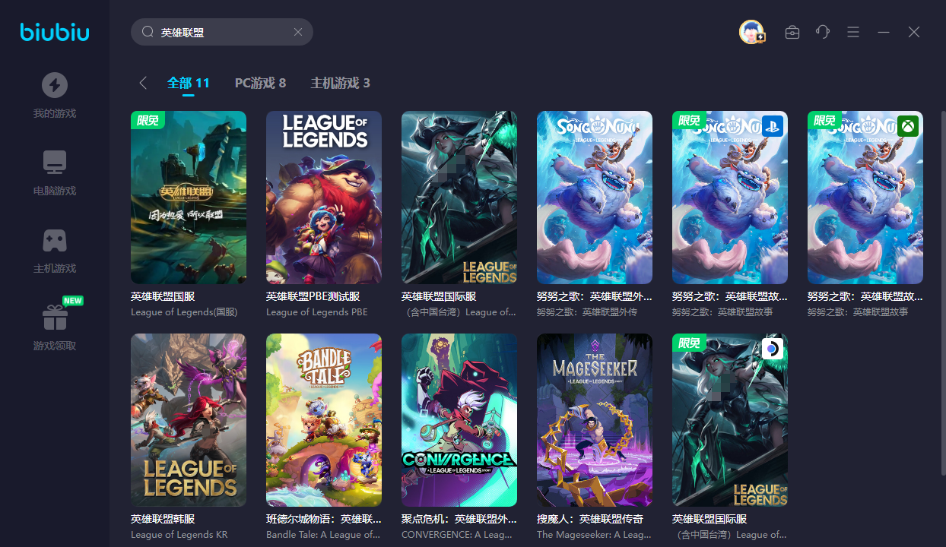Click the 英雄联盟 search input field
946x547 pixels.
[222, 32]
